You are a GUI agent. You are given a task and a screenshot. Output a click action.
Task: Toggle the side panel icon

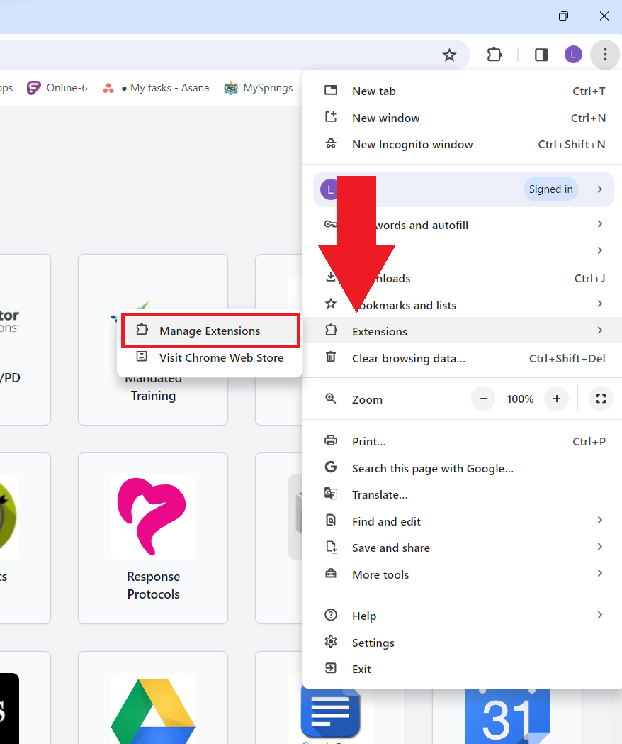point(541,55)
